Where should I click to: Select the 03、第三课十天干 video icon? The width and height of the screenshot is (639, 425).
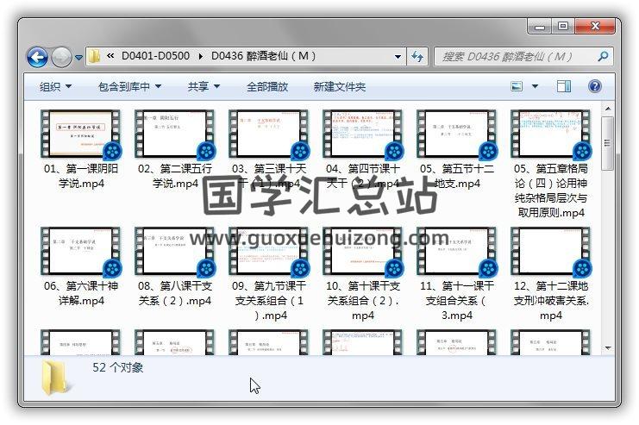(x=268, y=134)
